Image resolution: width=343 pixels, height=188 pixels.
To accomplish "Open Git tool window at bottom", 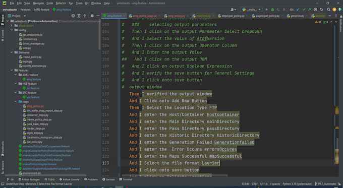I will (x=10, y=179).
